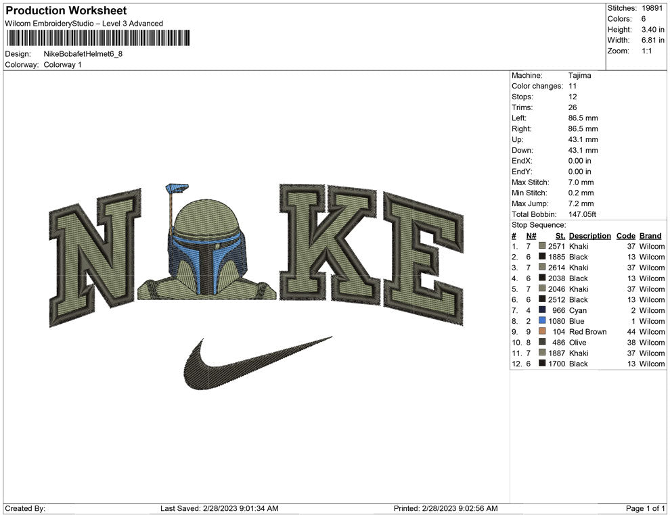Click the "Description" column header
670x515 pixels.
click(x=589, y=235)
